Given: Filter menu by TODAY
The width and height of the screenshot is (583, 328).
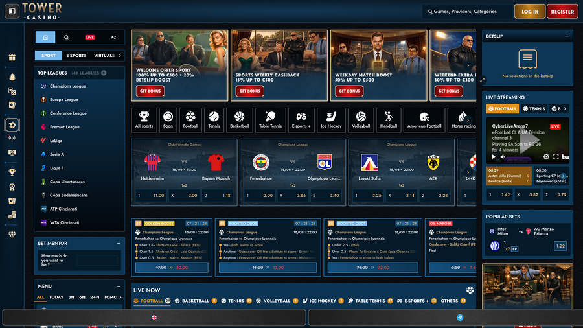Looking at the screenshot, I should 56,297.
